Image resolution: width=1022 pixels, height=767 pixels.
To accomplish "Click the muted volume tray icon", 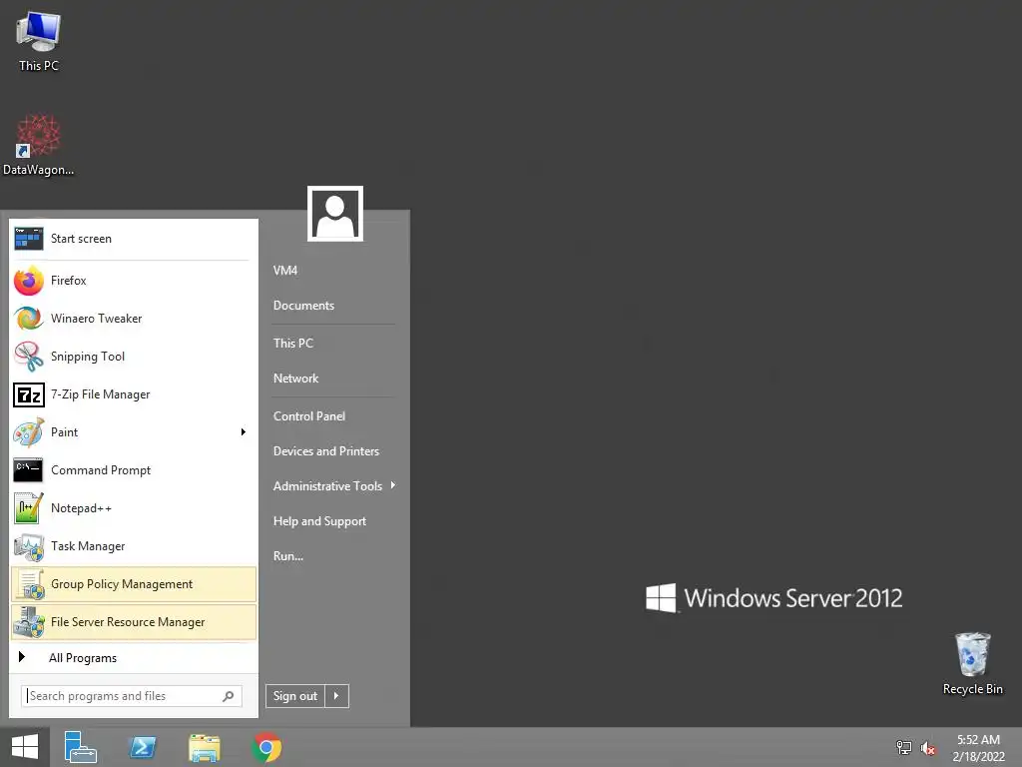I will point(928,748).
